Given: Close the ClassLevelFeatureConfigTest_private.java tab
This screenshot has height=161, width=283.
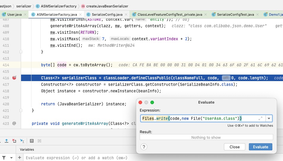Looking at the screenshot, I should (x=206, y=15).
